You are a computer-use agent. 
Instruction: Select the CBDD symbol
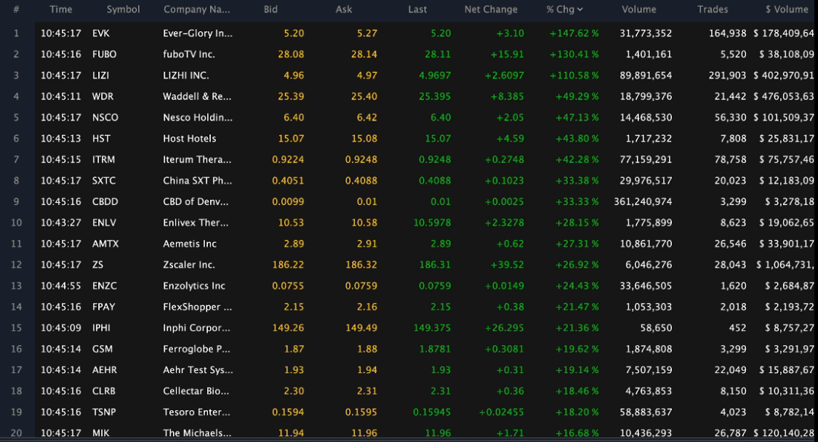pyautogui.click(x=105, y=201)
